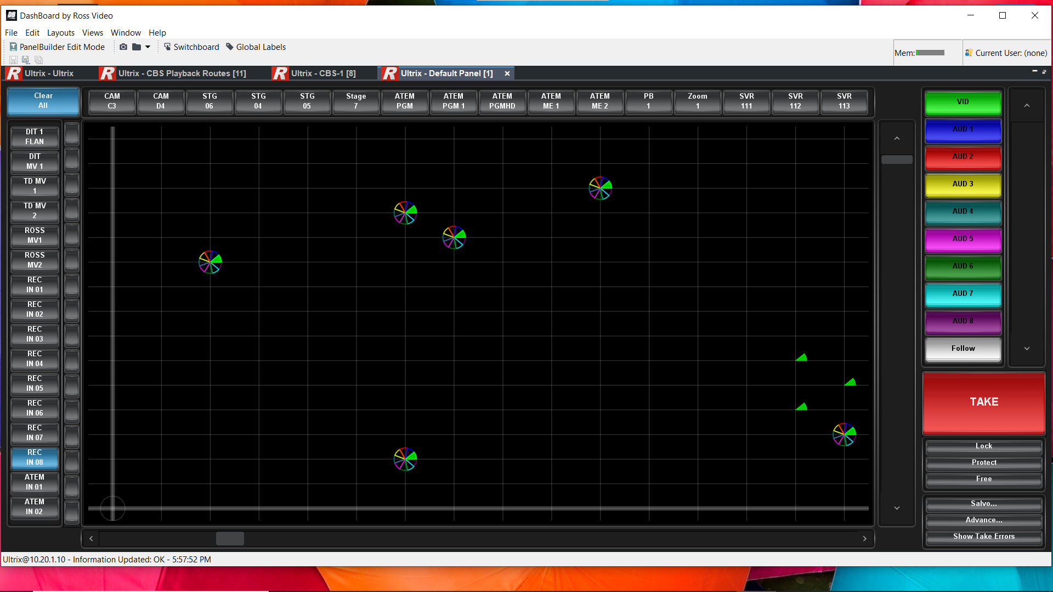Expand levels list with the down chevron
1053x592 pixels.
point(1027,349)
